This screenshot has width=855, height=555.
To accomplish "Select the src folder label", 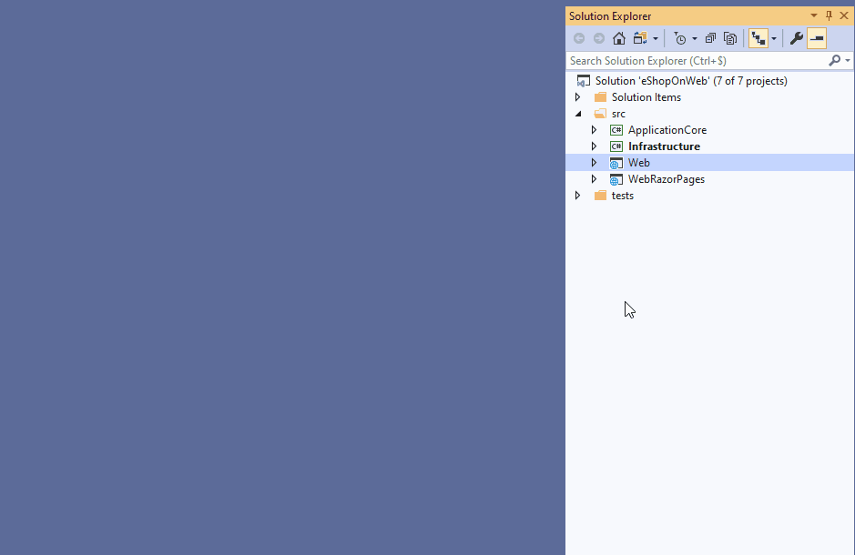I will tap(618, 114).
